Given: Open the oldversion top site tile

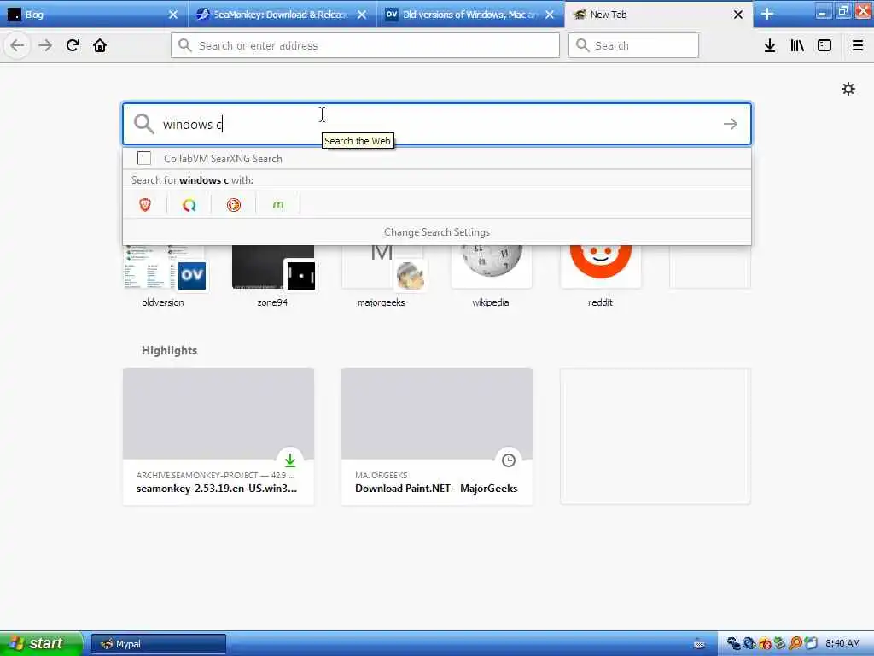Looking at the screenshot, I should (x=163, y=276).
